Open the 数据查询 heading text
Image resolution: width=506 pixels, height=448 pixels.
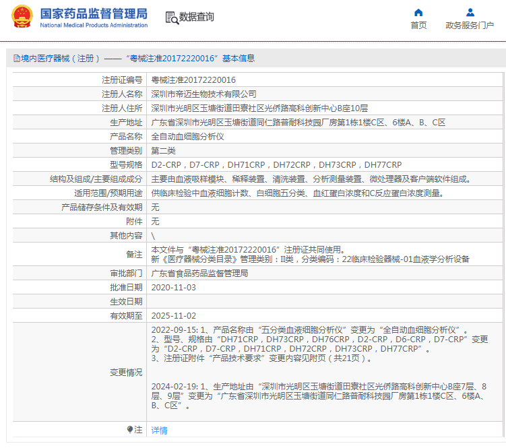click(197, 17)
